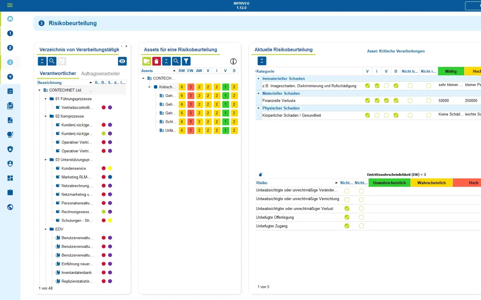Check the radio button for Finanzielle Verluste under Nicht b...

(410, 100)
